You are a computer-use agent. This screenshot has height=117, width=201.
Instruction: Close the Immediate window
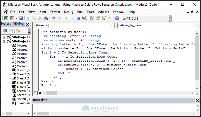point(197,100)
